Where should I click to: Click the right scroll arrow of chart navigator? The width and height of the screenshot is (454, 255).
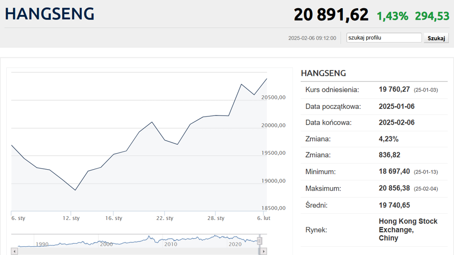(263, 251)
